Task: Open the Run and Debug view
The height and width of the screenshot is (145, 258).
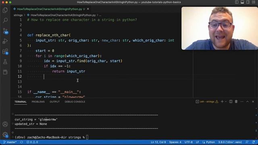Action: [x=5, y=41]
